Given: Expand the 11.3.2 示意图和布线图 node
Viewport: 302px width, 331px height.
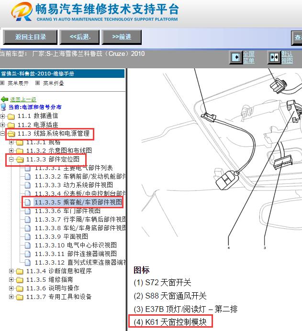Looking at the screenshot, I should click(x=11, y=150).
